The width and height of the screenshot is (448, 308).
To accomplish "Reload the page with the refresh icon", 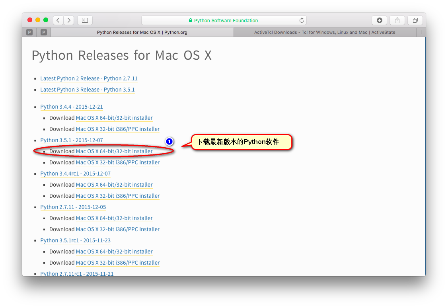I will (302, 20).
